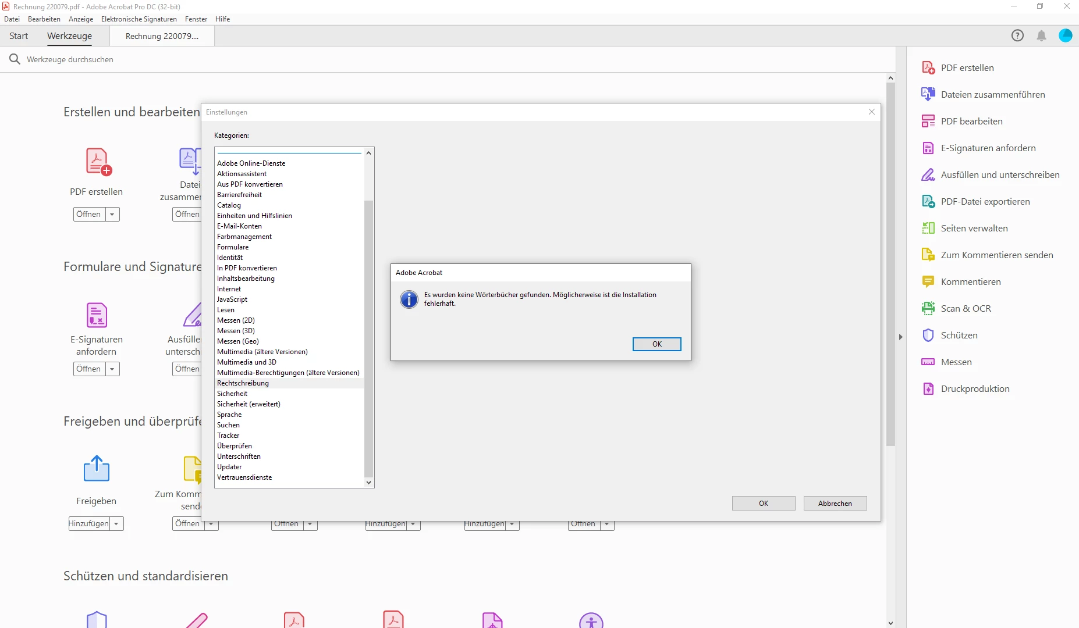Select Sprache category

pyautogui.click(x=289, y=415)
